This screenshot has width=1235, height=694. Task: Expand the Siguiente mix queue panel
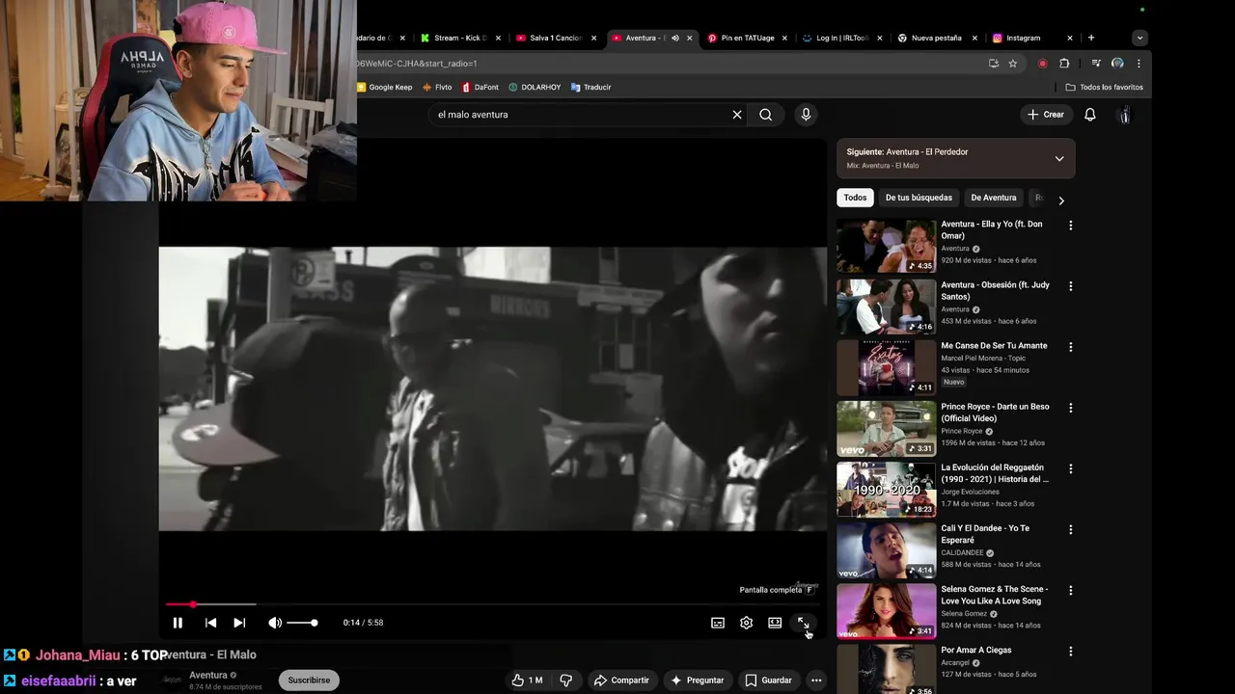pyautogui.click(x=1059, y=159)
